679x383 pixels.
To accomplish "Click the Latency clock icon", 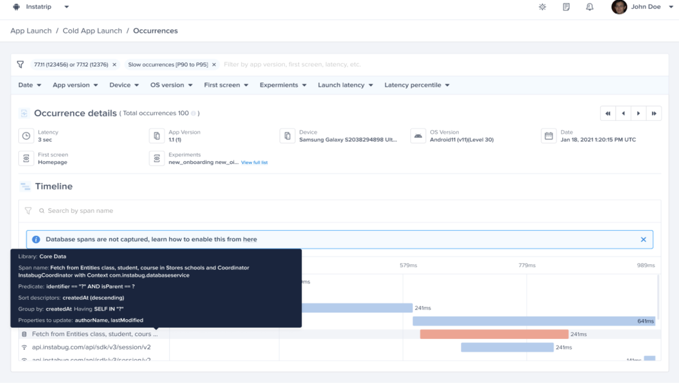I will coord(26,136).
